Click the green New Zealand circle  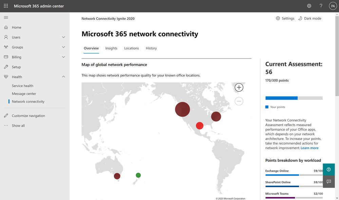pyautogui.click(x=138, y=175)
